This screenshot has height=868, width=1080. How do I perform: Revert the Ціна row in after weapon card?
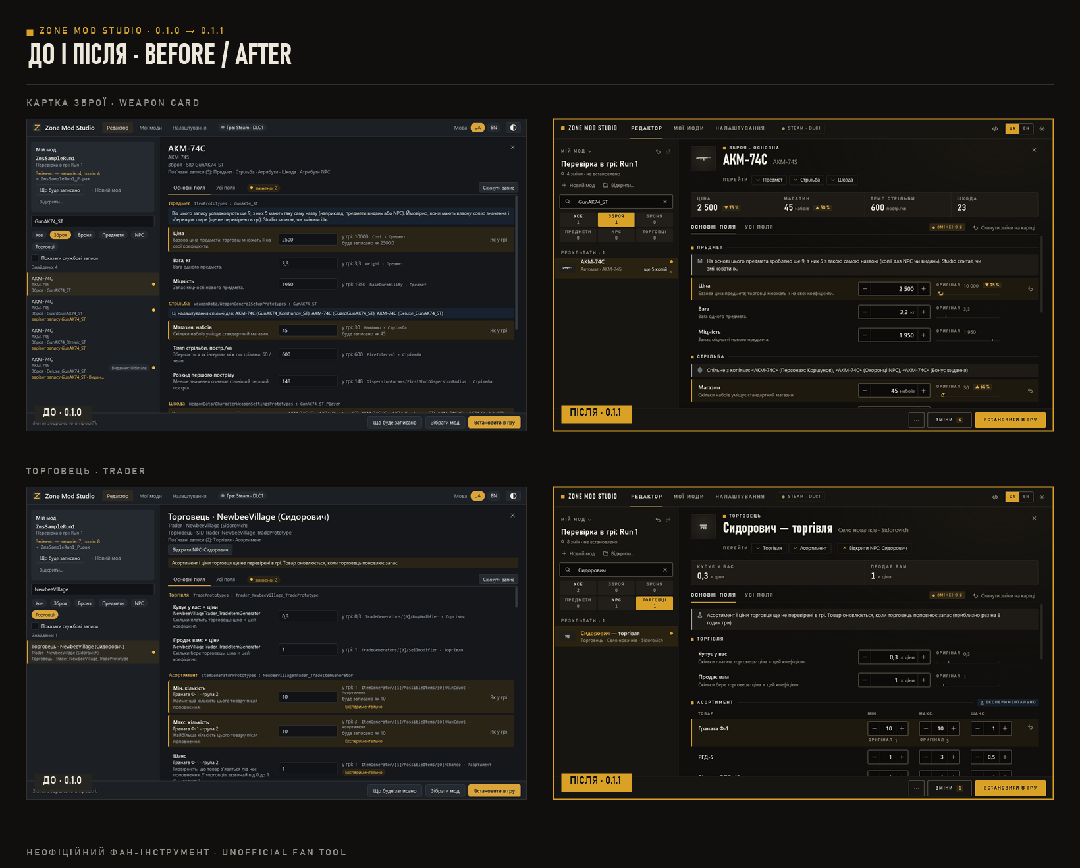pos(1031,288)
